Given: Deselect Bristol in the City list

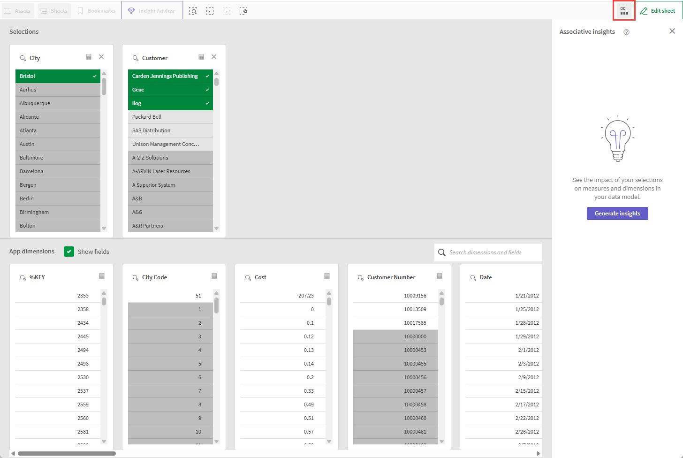Looking at the screenshot, I should point(58,76).
